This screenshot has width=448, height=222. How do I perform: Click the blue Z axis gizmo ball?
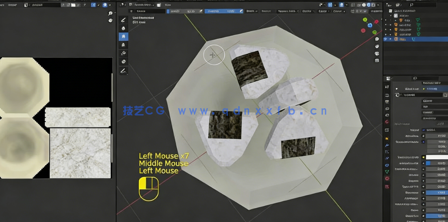coord(370,25)
